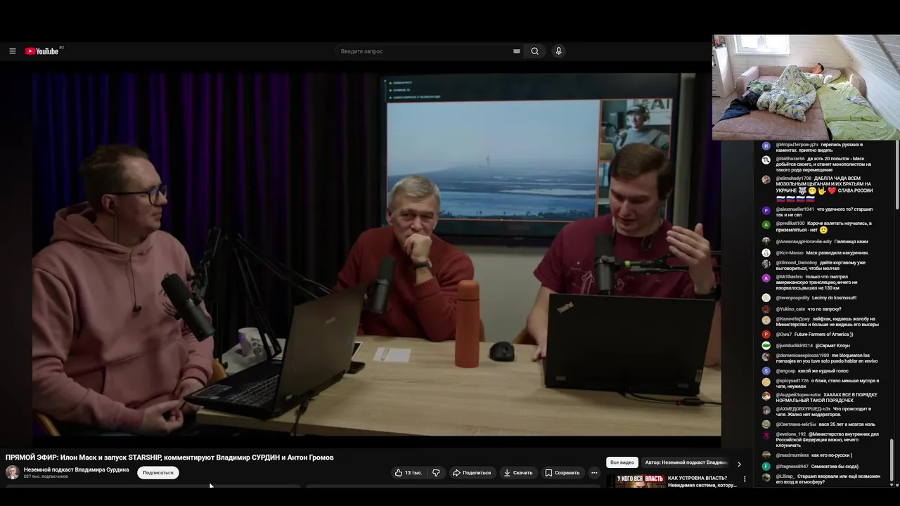The image size is (900, 506).
Task: Open channel avatar of Неземной подкаст
Action: pyautogui.click(x=13, y=472)
